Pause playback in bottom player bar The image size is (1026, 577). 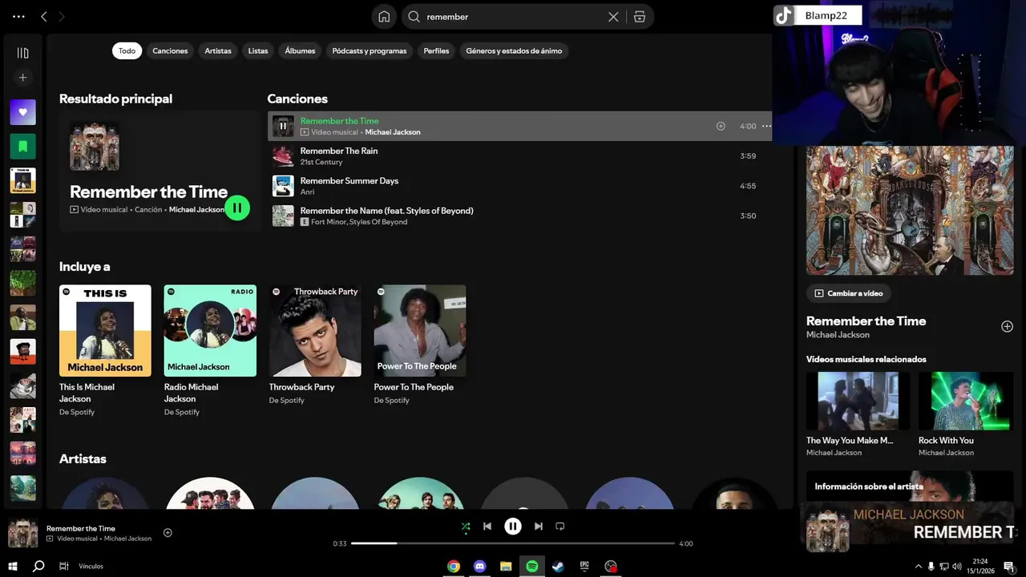[x=513, y=527]
